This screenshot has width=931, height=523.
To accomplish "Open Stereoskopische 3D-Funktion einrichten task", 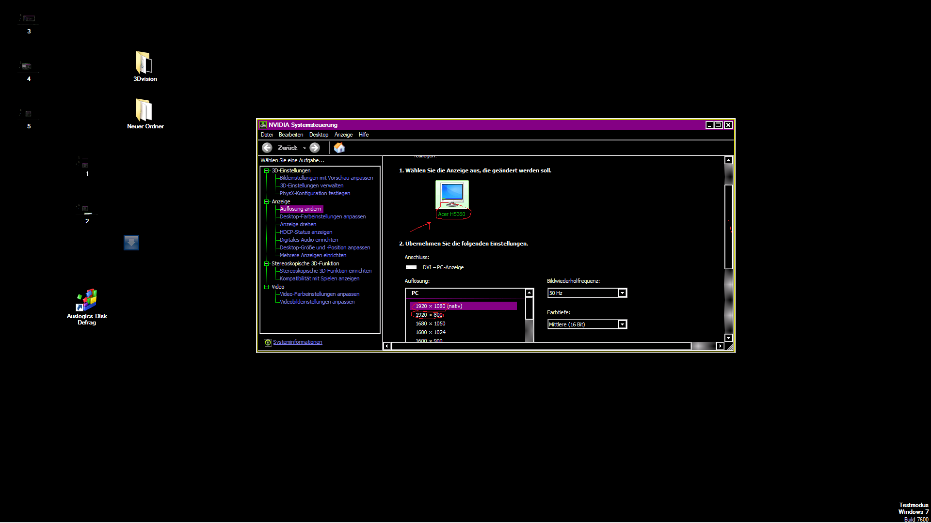I will click(325, 271).
